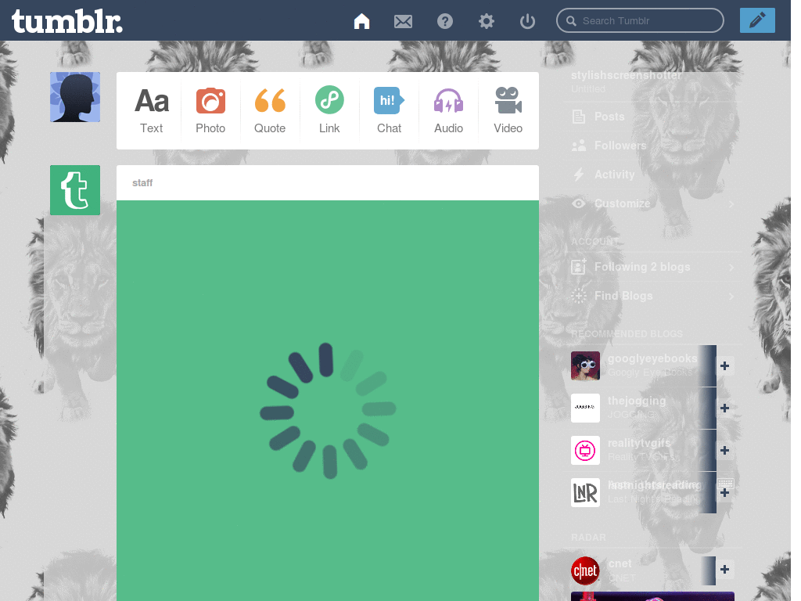Click the Tumblr logo
Viewport: 801px width, 601px height.
point(67,21)
